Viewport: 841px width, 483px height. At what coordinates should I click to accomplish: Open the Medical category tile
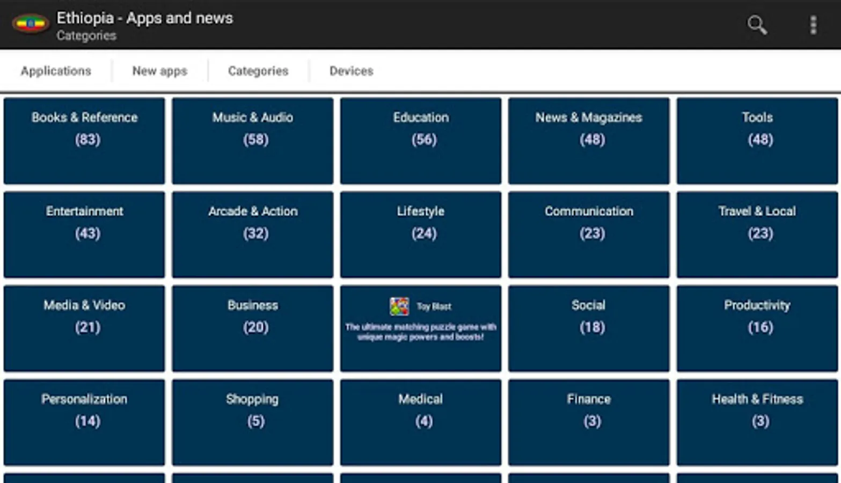[x=421, y=422]
